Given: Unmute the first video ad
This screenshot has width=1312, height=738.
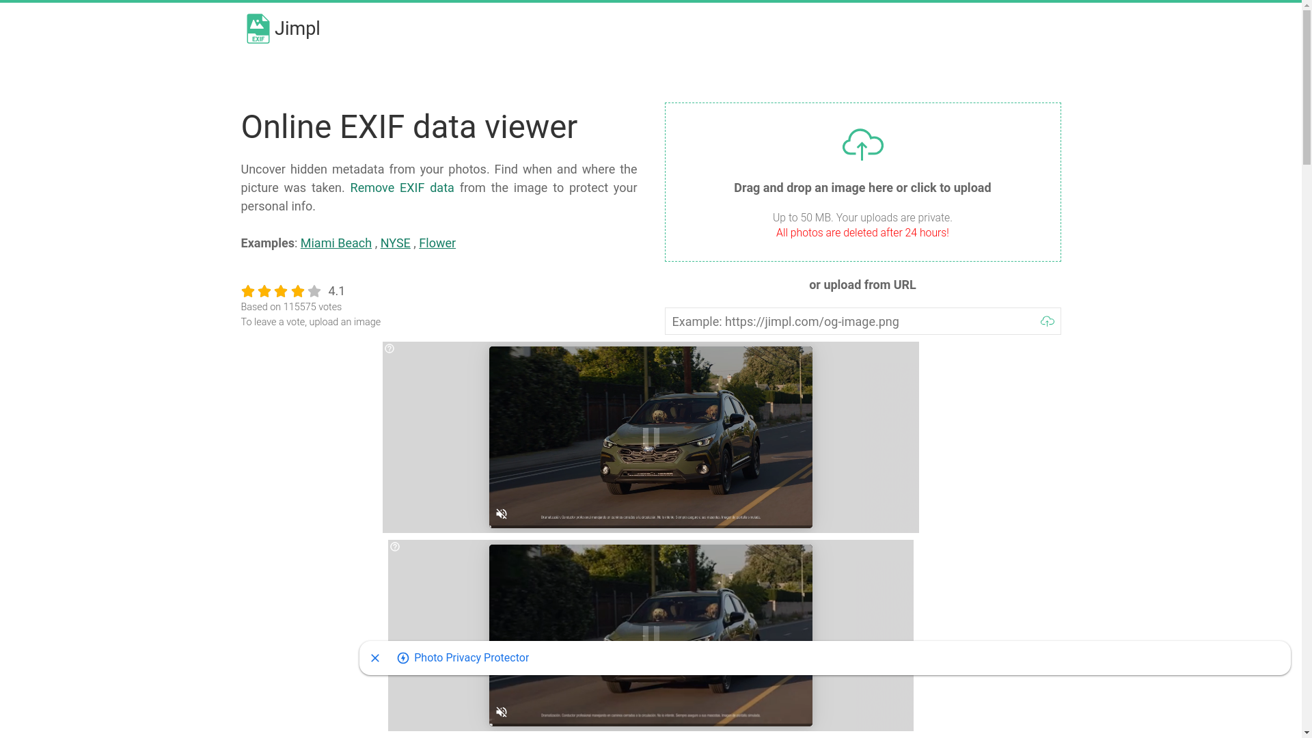Looking at the screenshot, I should (x=502, y=514).
